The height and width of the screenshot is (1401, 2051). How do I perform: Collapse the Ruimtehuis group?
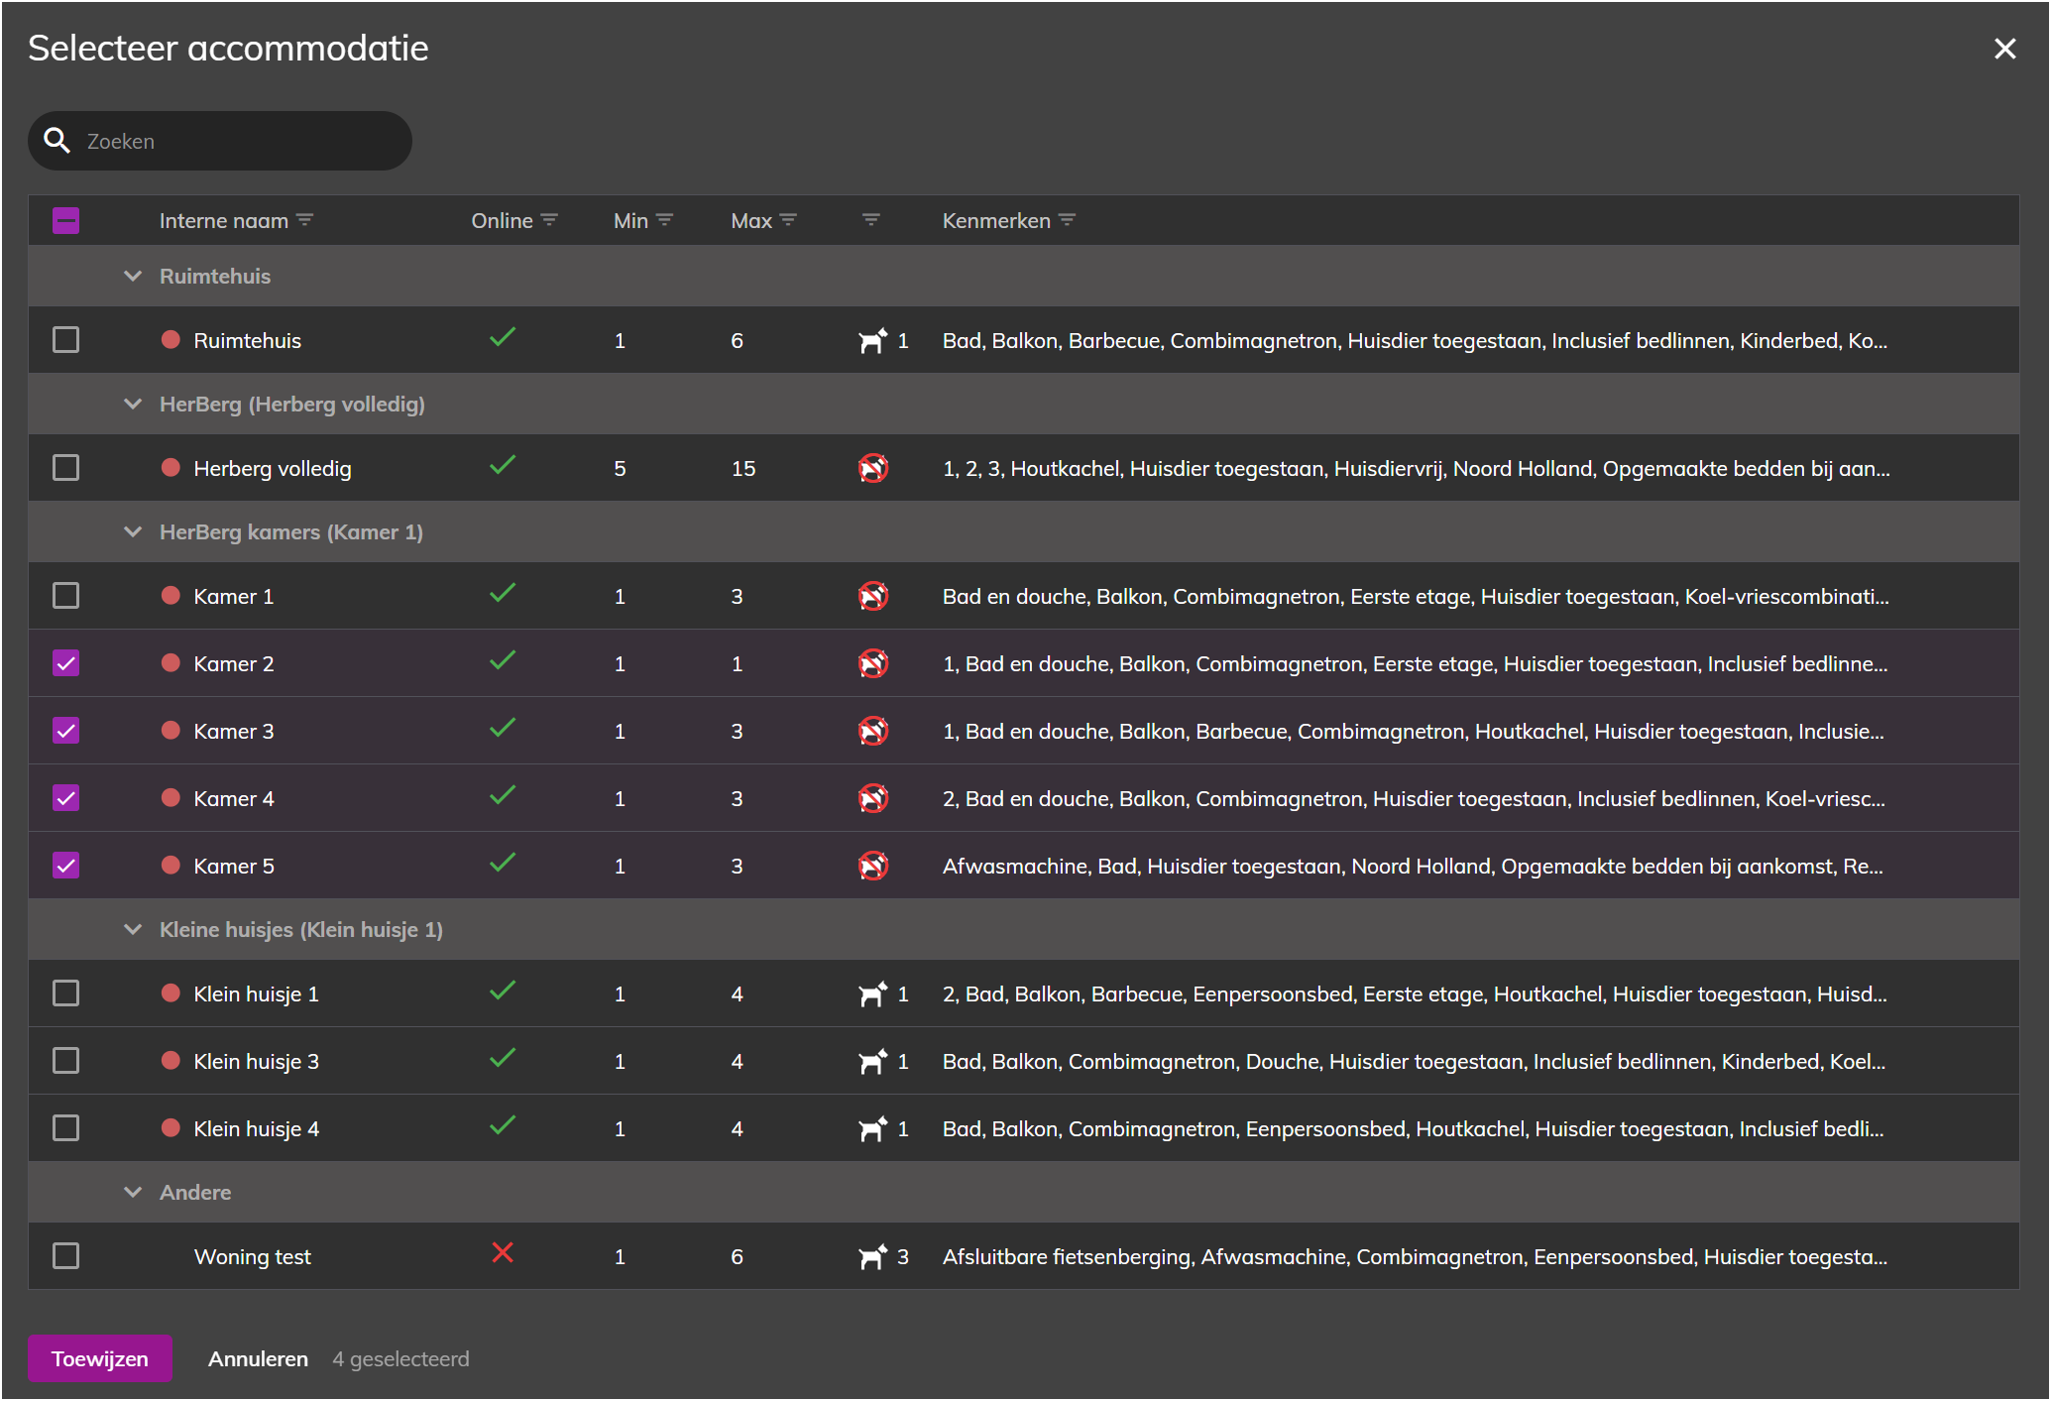(x=133, y=277)
